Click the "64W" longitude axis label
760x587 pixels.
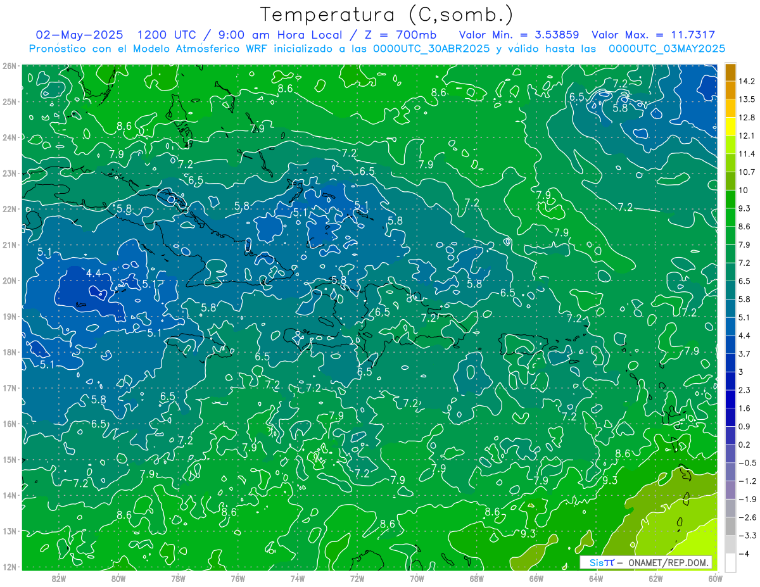pyautogui.click(x=595, y=578)
